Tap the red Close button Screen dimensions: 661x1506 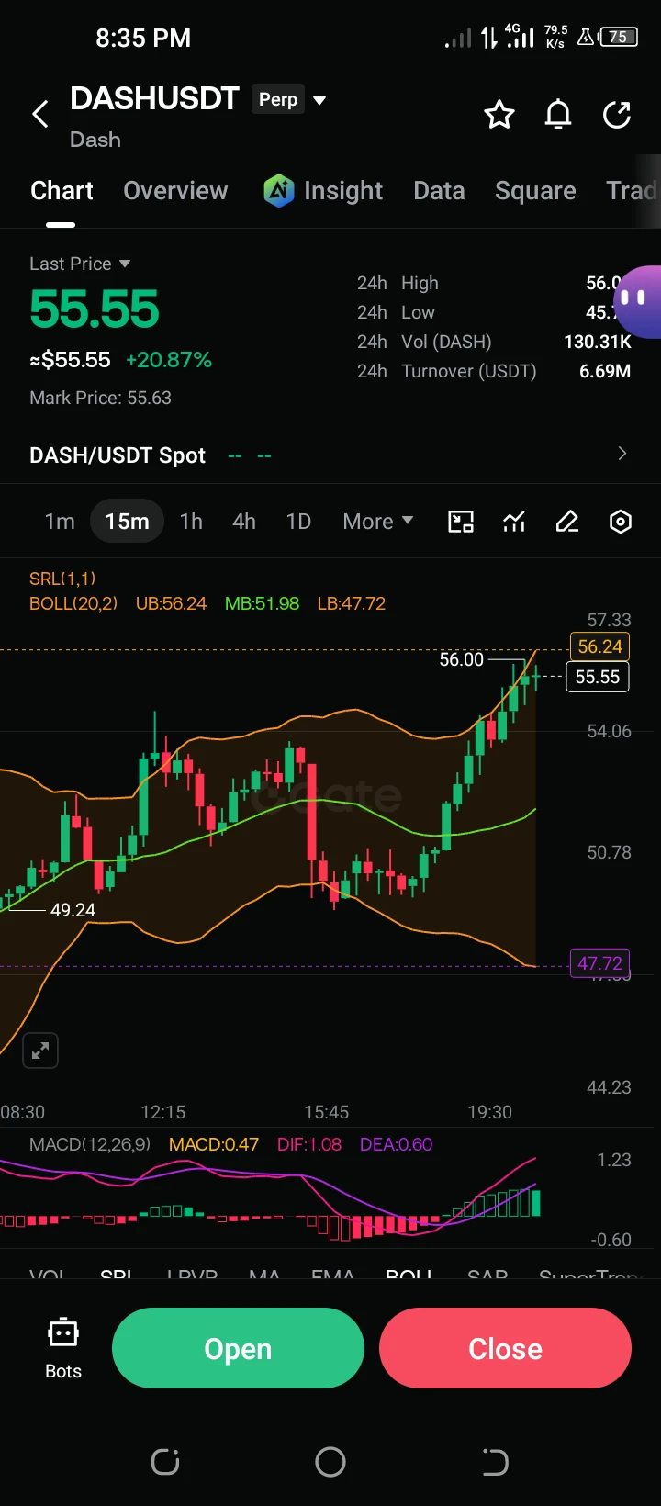tap(505, 1348)
